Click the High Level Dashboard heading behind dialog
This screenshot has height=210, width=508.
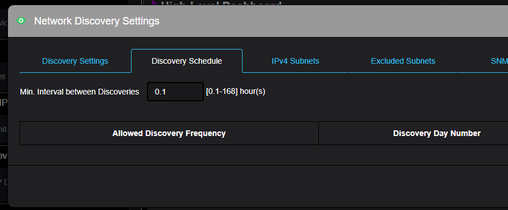click(221, 3)
